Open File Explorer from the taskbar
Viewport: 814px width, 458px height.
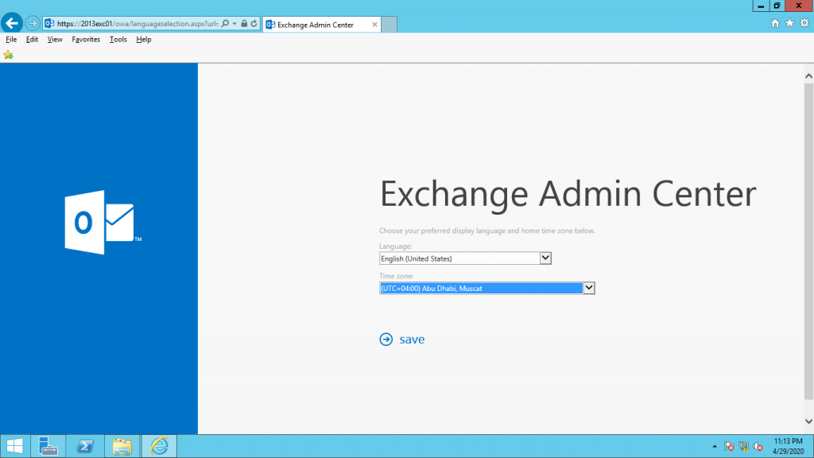point(122,446)
